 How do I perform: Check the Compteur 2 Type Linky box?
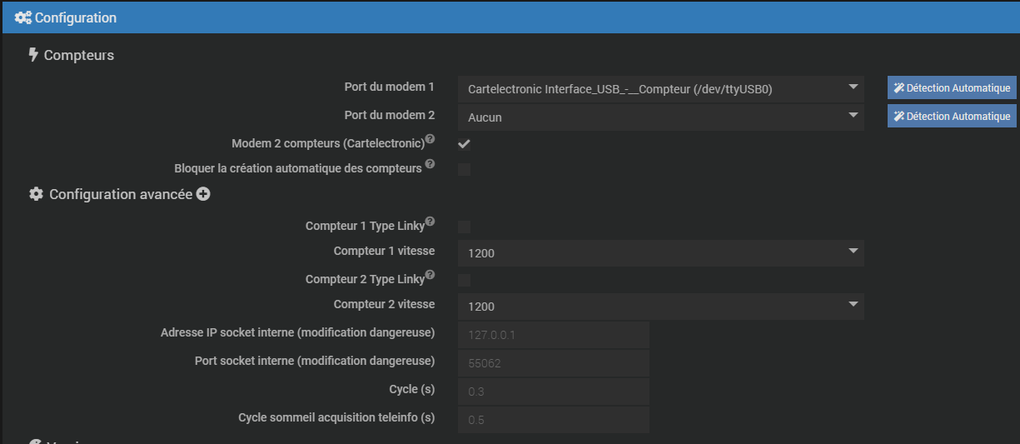coord(465,280)
